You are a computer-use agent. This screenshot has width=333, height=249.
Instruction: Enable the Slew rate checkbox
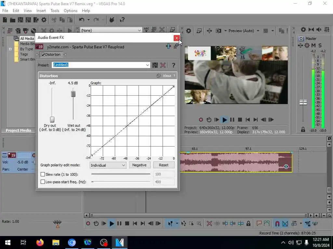(43, 174)
